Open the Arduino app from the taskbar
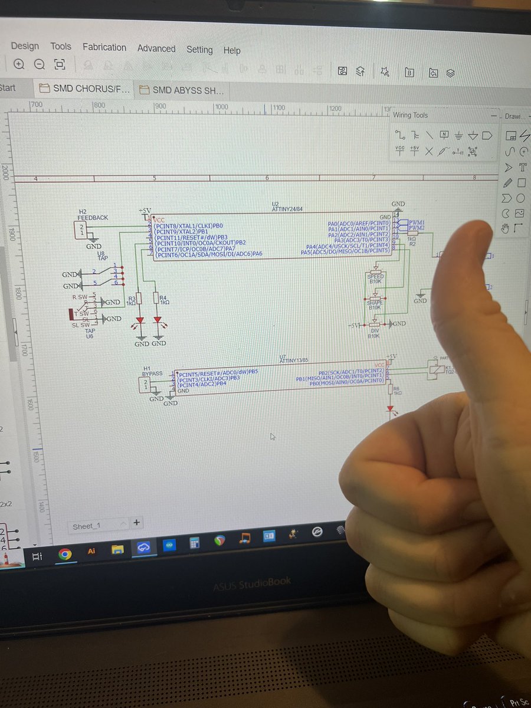Viewport: 531px width, 708px height. coord(169,544)
